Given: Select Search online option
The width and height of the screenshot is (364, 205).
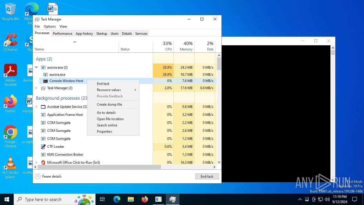Looking at the screenshot, I should [x=113, y=125].
